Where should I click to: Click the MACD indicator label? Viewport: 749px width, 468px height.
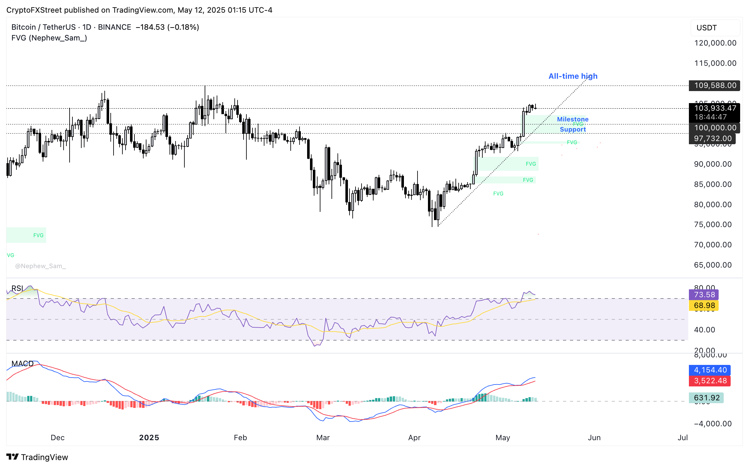pos(22,364)
